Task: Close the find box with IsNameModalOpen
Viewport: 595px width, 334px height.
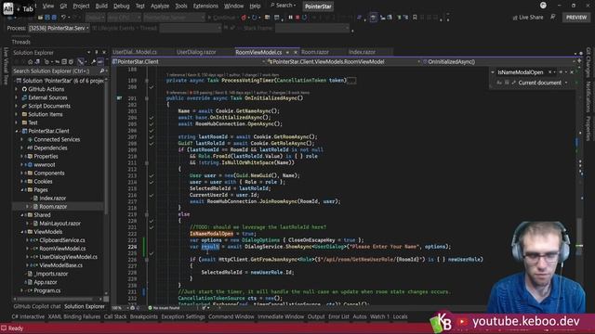Action: click(x=572, y=72)
